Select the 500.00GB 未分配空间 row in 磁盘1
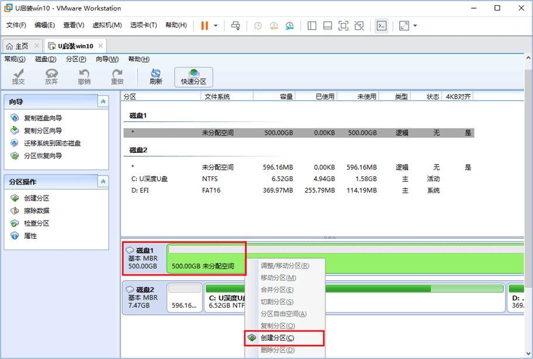The height and width of the screenshot is (359, 533). (299, 133)
